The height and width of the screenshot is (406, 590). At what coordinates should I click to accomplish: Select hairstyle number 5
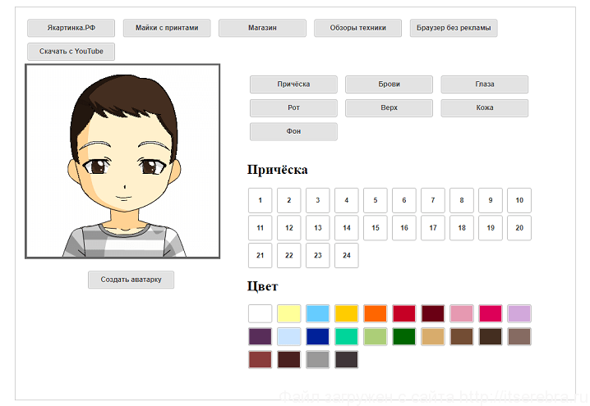click(375, 200)
